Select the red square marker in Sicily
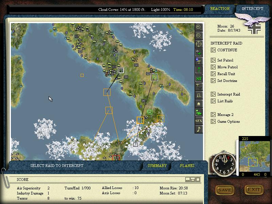Screen dimensions: 272x204 (x=116, y=158)
